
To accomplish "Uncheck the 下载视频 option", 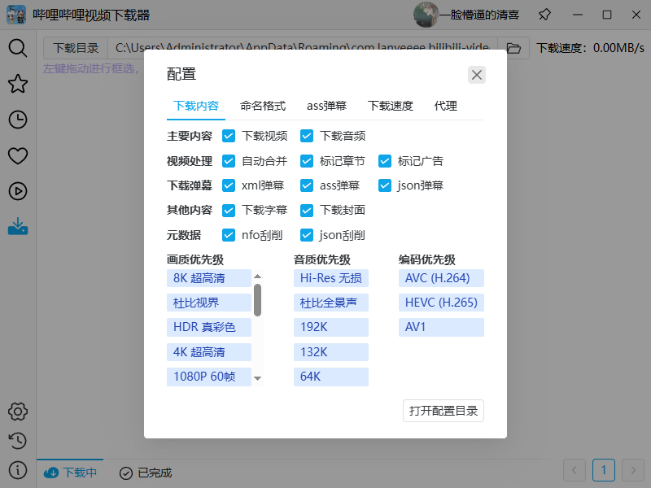I will click(x=229, y=137).
